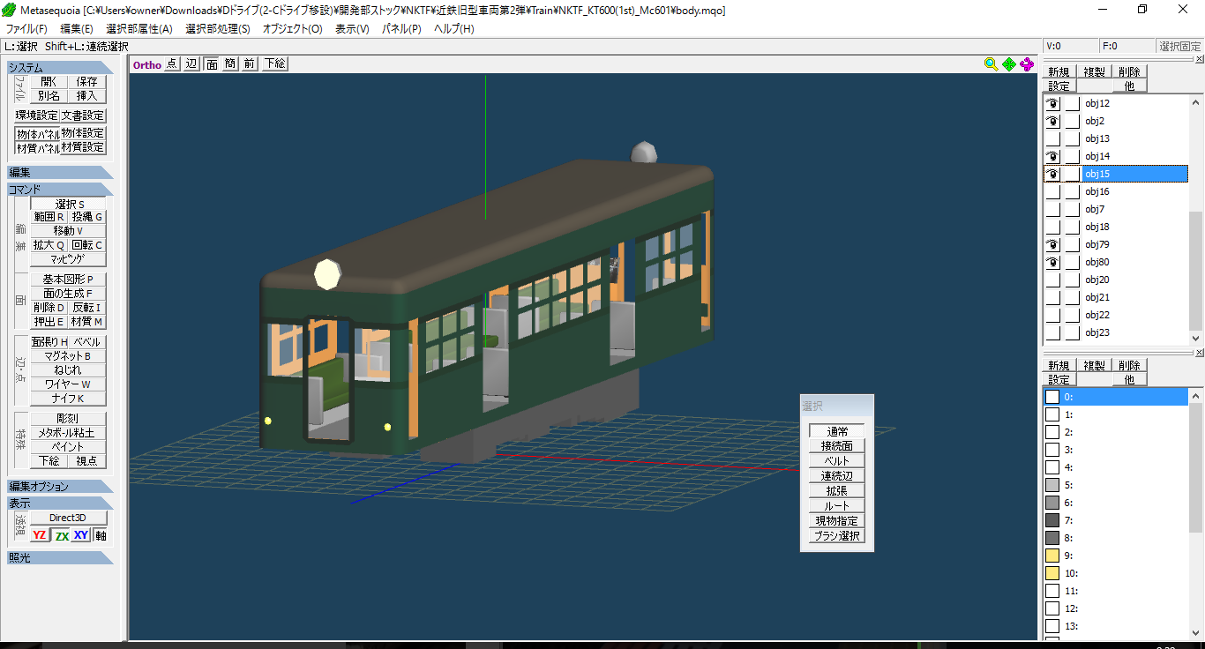Toggle the 軸 axis display button

tap(101, 535)
